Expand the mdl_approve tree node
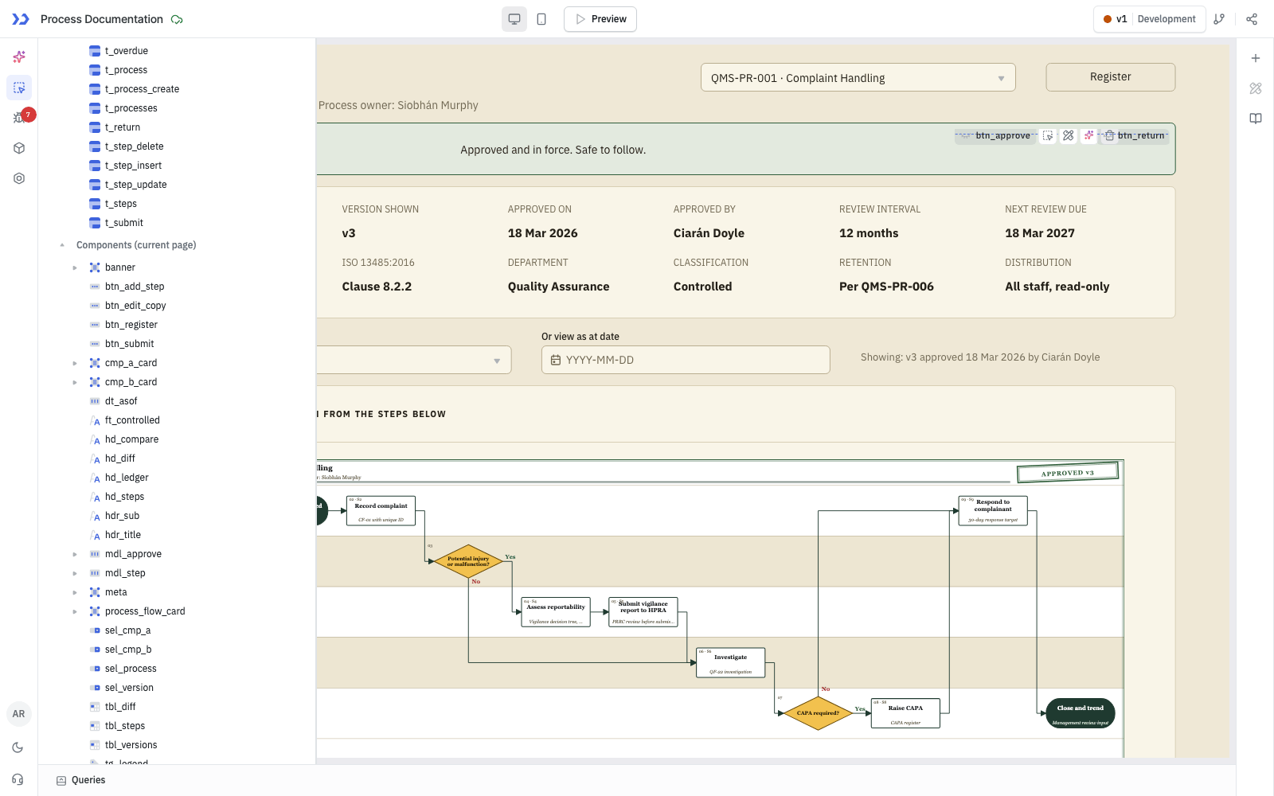This screenshot has height=796, width=1274. (75, 554)
